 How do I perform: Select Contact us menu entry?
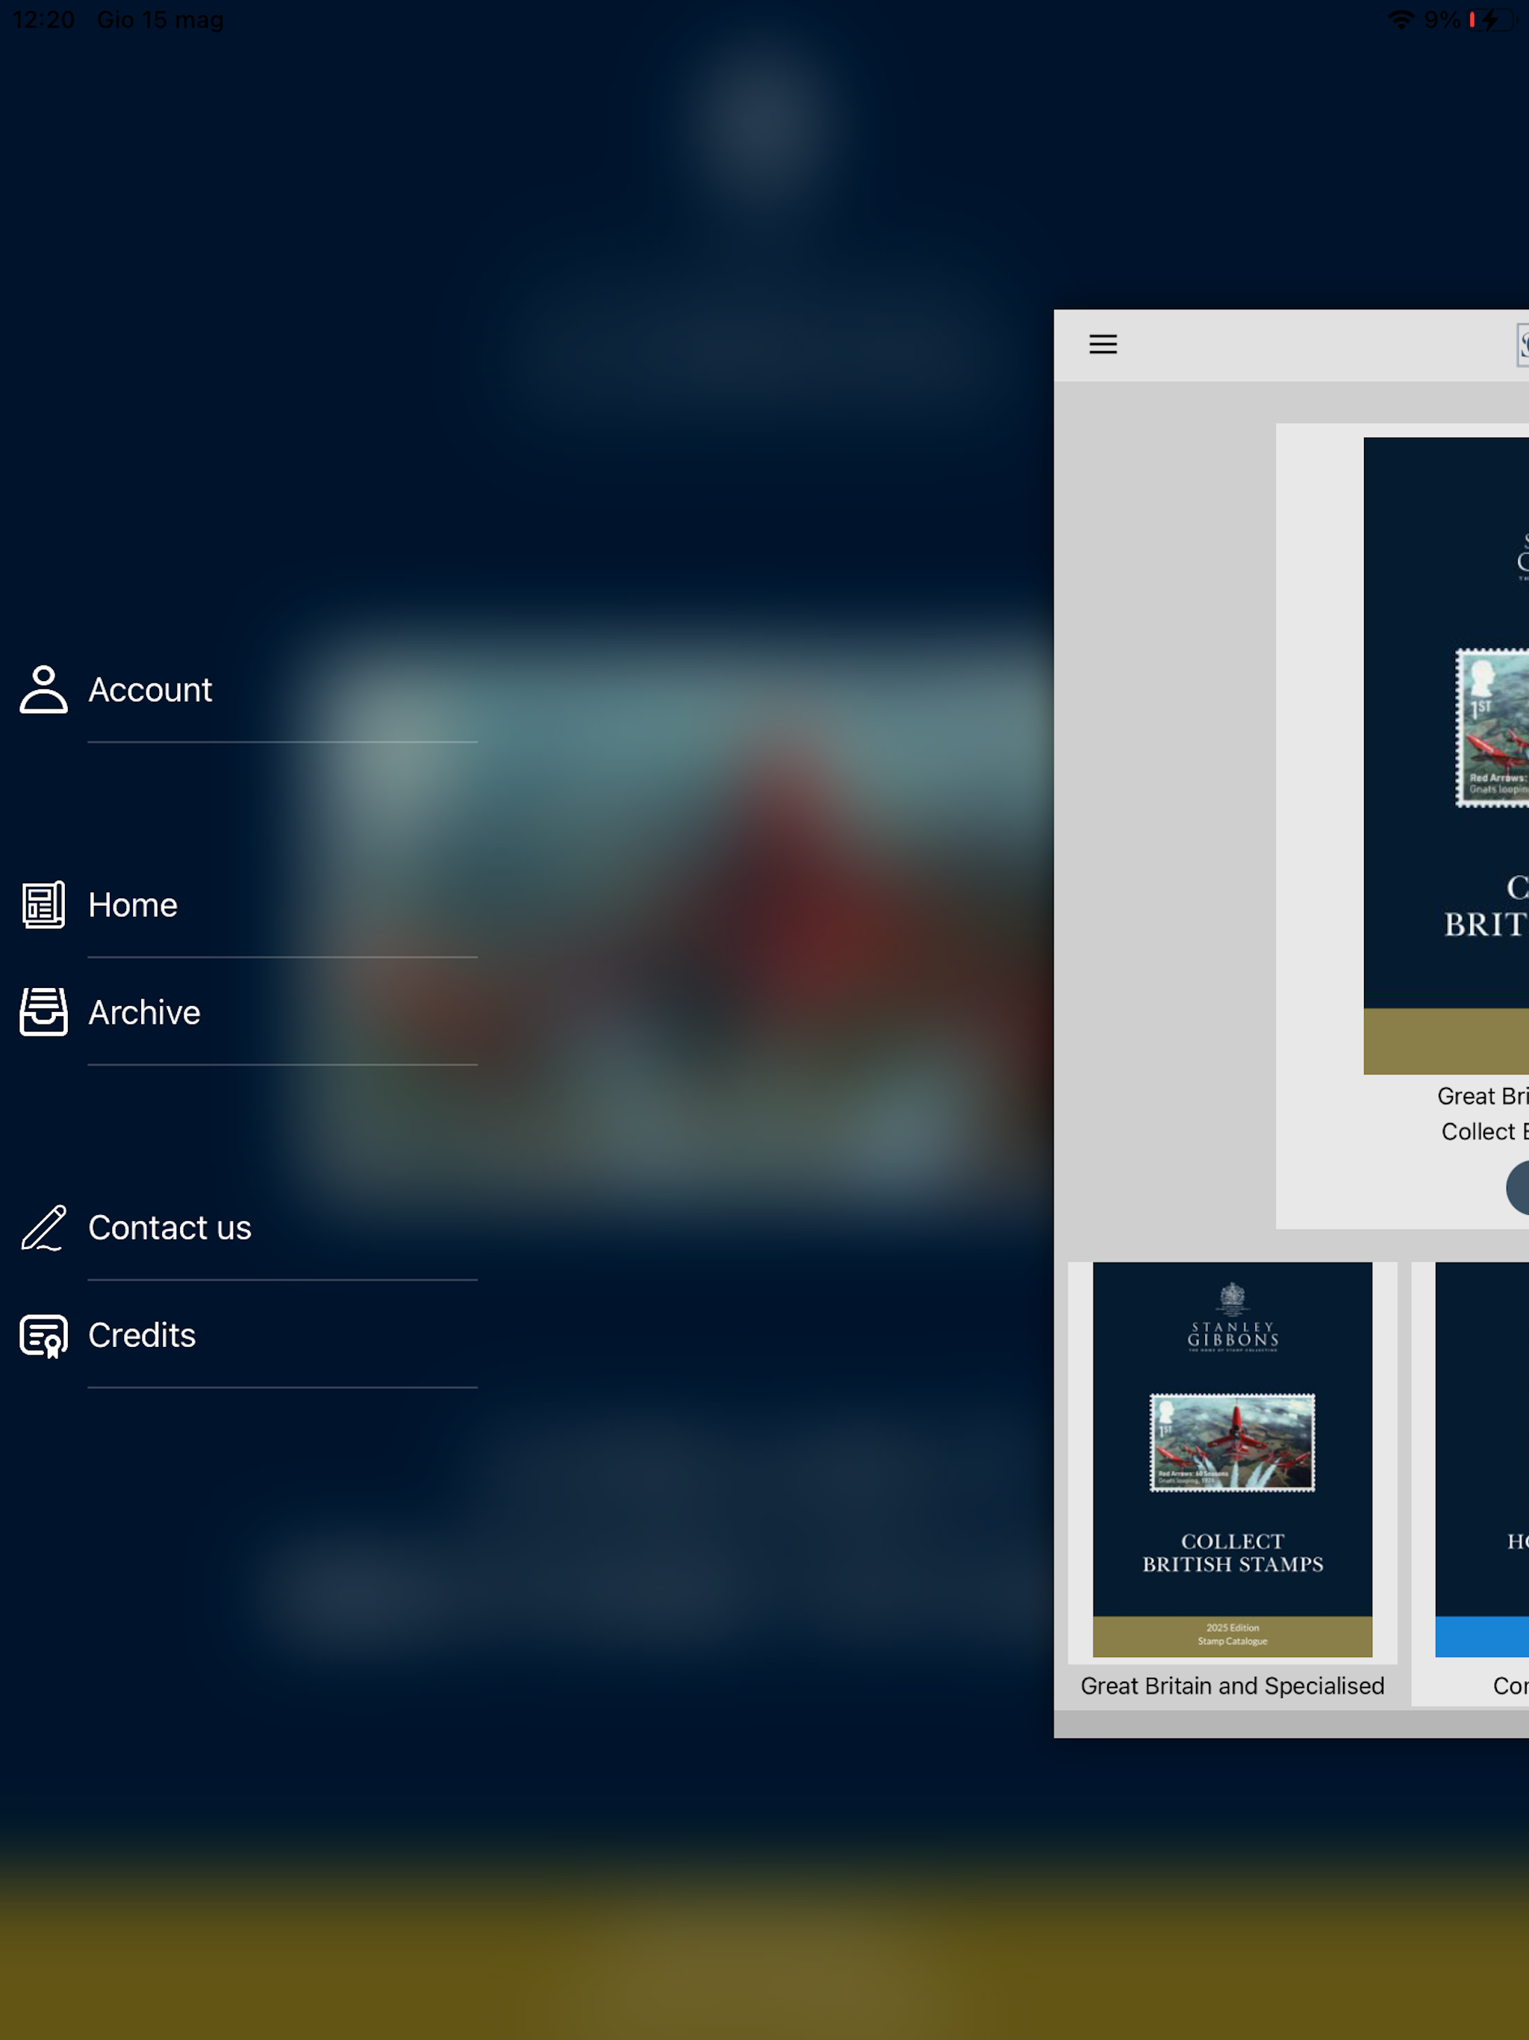pos(169,1228)
